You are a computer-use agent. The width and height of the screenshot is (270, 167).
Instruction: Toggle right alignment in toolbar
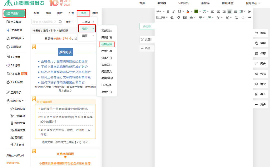tap(224, 11)
